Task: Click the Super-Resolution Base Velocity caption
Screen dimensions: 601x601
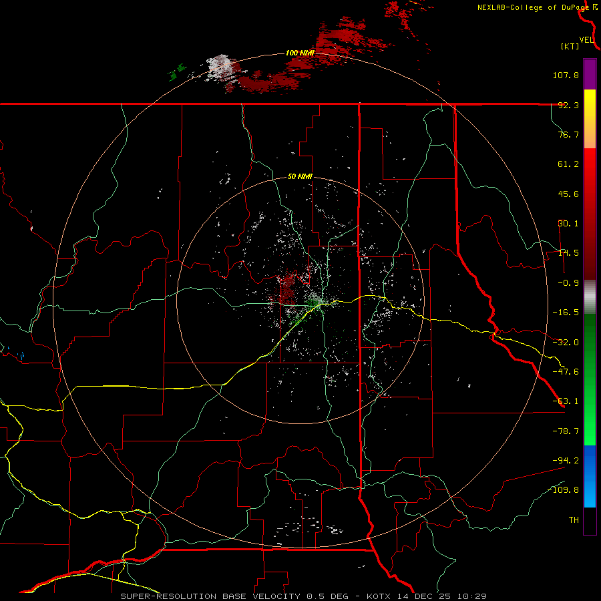Action: (x=304, y=596)
